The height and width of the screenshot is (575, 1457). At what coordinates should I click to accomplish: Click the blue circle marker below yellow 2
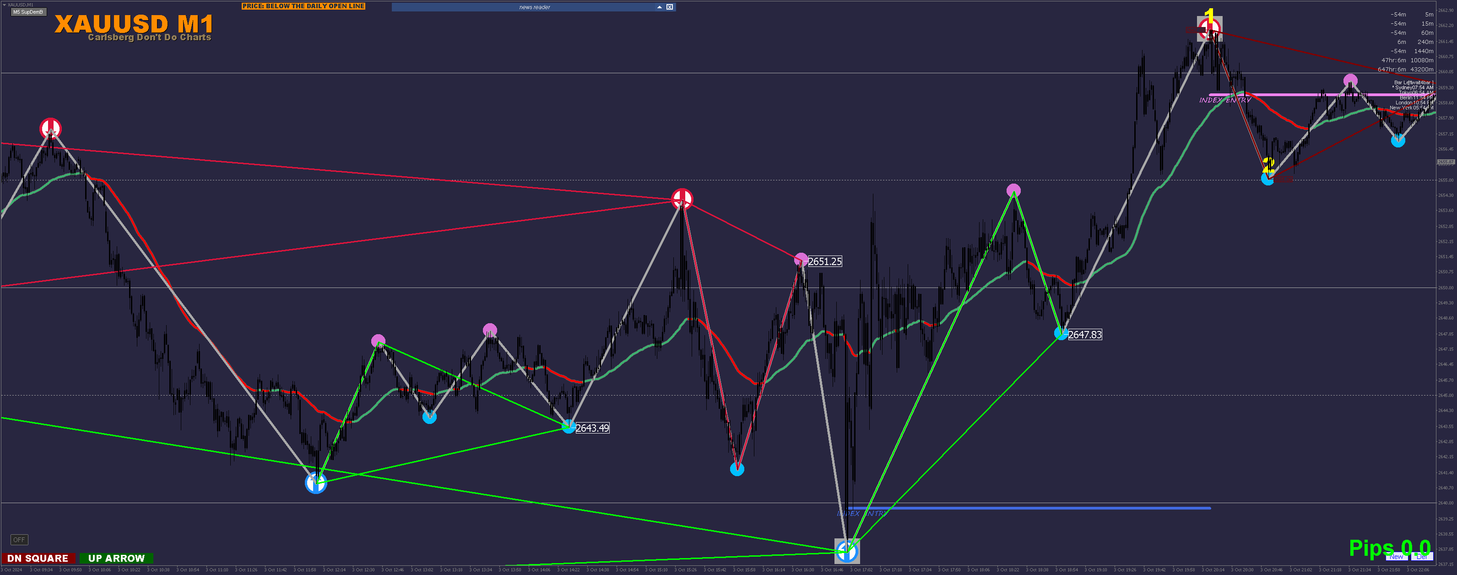1267,179
